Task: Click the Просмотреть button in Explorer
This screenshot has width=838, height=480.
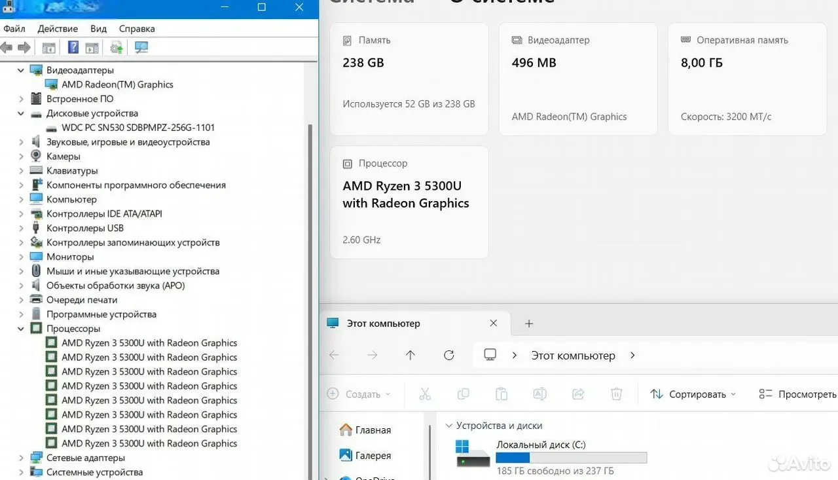Action: [x=798, y=394]
